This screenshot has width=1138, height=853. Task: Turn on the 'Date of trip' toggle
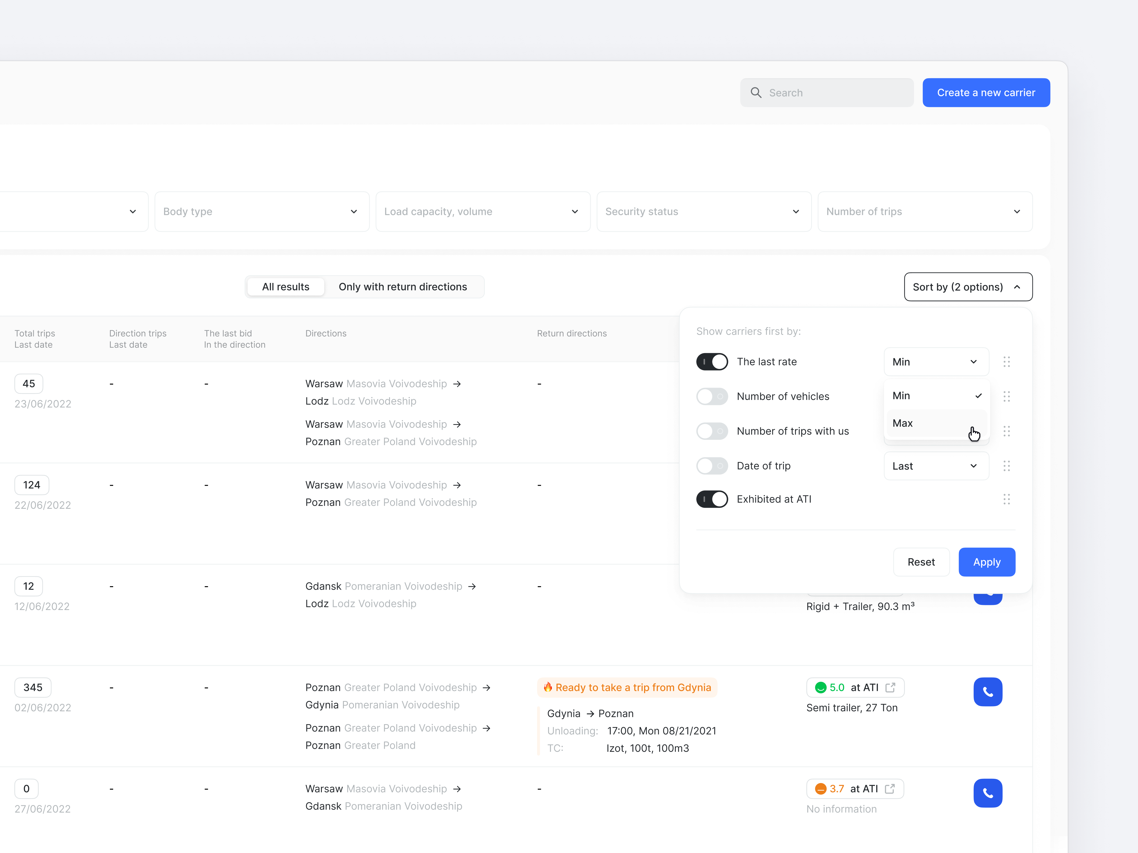point(712,466)
